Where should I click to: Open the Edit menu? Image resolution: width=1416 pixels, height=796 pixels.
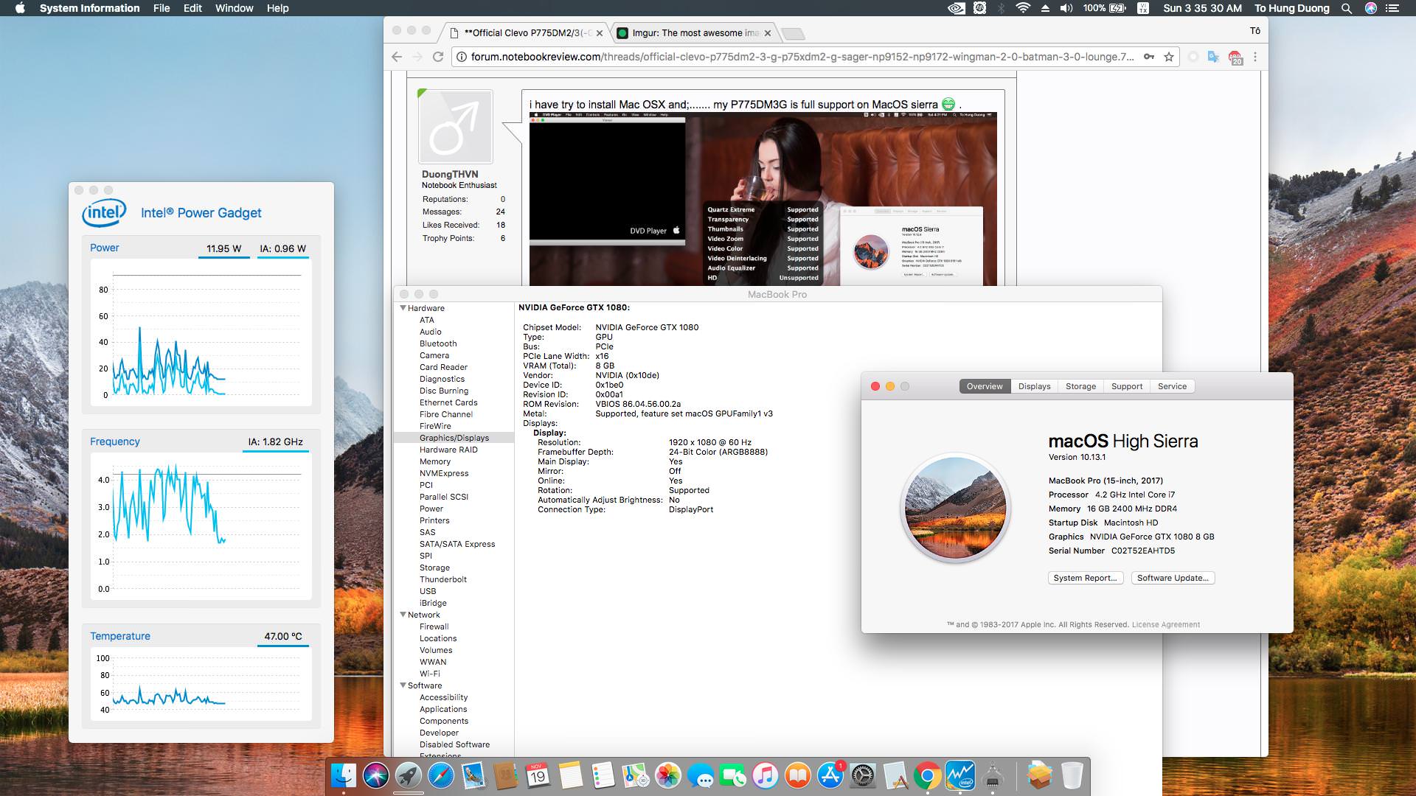point(192,8)
